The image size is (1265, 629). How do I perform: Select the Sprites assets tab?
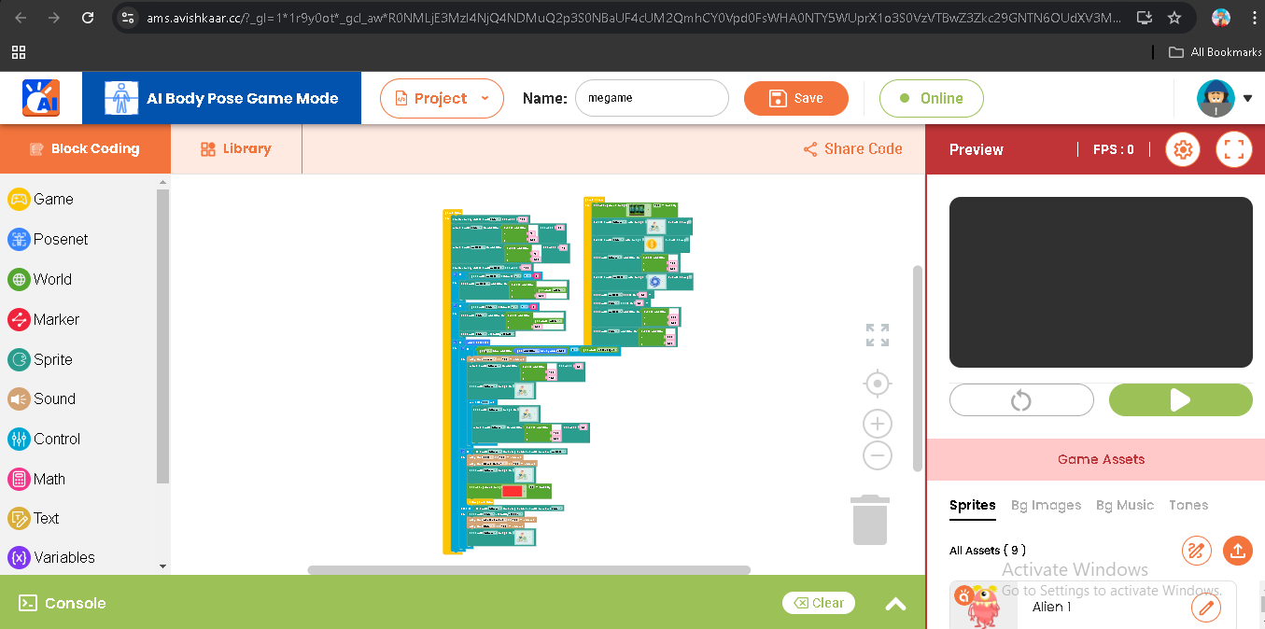[973, 505]
